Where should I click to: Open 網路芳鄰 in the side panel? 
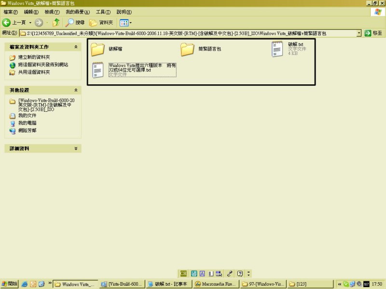(x=27, y=131)
